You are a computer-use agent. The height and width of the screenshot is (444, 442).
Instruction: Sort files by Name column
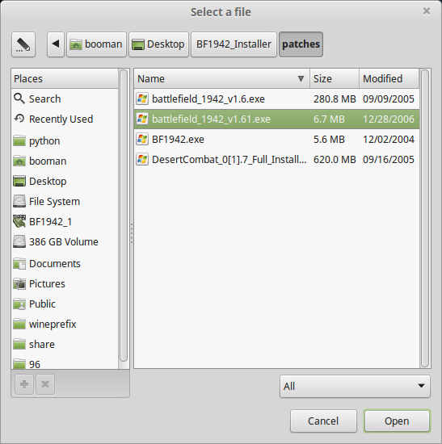[222, 78]
